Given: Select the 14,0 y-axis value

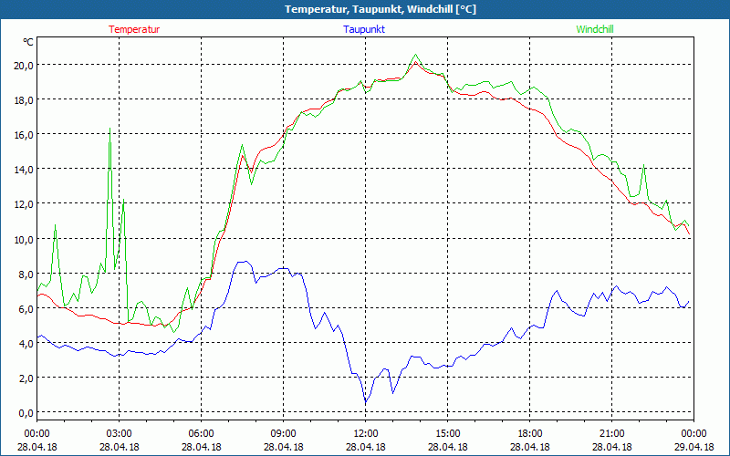Looking at the screenshot, I should [x=24, y=170].
